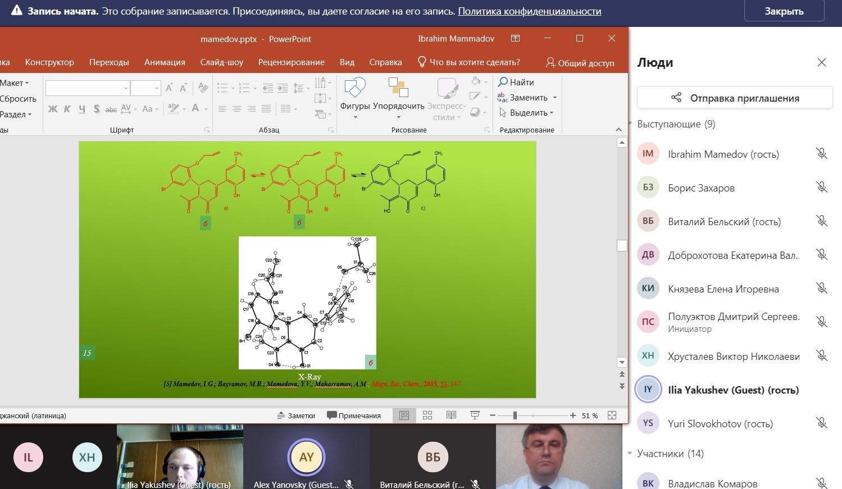This screenshot has width=842, height=489.
Task: Click the Отправка приглашения button
Action: [734, 98]
